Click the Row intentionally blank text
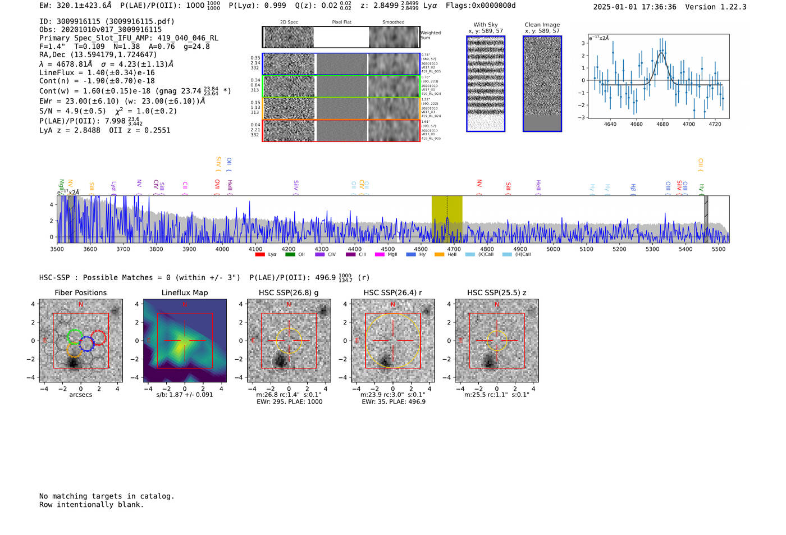 coord(92,505)
